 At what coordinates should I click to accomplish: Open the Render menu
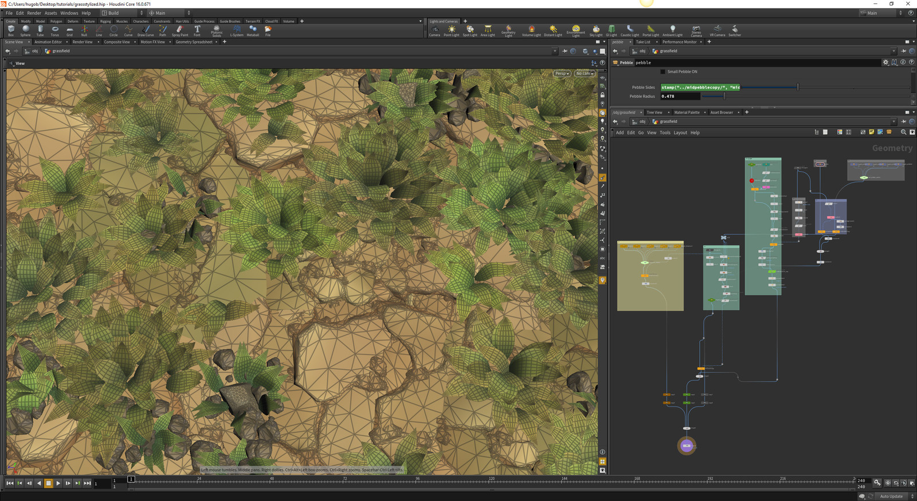tap(34, 13)
